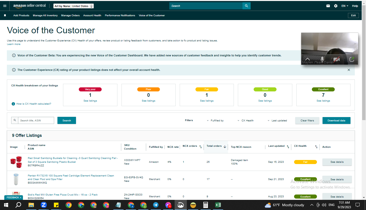Close the FEEDBACK tab
The image size is (366, 210).
coord(21,197)
